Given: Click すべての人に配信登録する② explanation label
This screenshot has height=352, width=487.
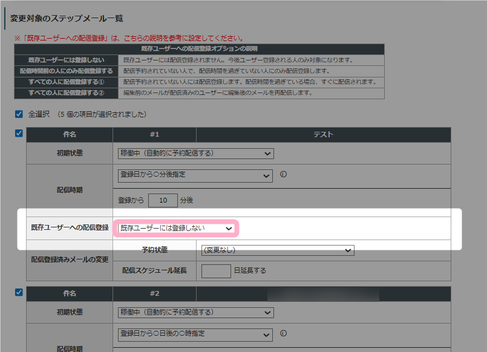Looking at the screenshot, I should click(66, 93).
